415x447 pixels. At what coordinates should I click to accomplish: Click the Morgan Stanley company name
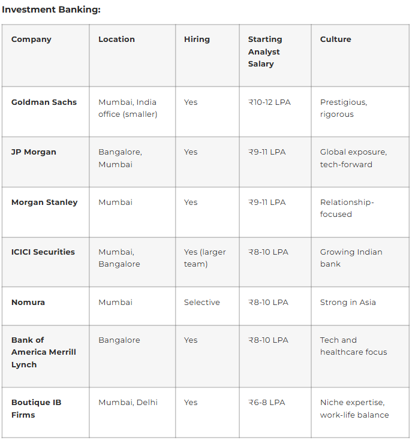[44, 203]
